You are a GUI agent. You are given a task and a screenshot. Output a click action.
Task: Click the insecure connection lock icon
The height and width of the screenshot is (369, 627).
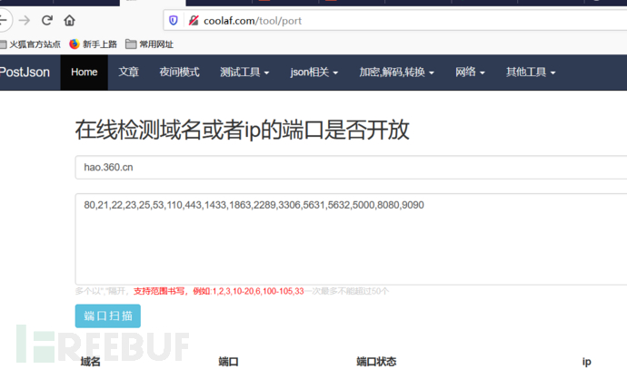(194, 20)
